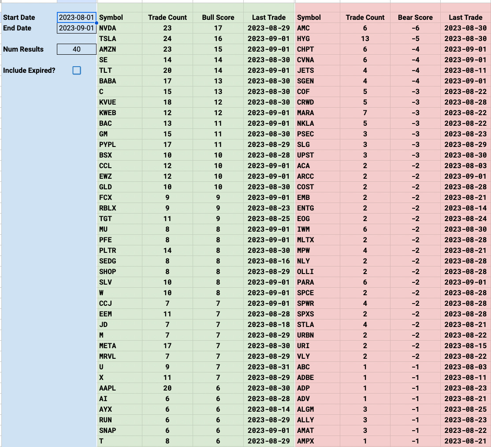The height and width of the screenshot is (447, 491).
Task: Click NVDA's bull score of 17
Action: 218,28
